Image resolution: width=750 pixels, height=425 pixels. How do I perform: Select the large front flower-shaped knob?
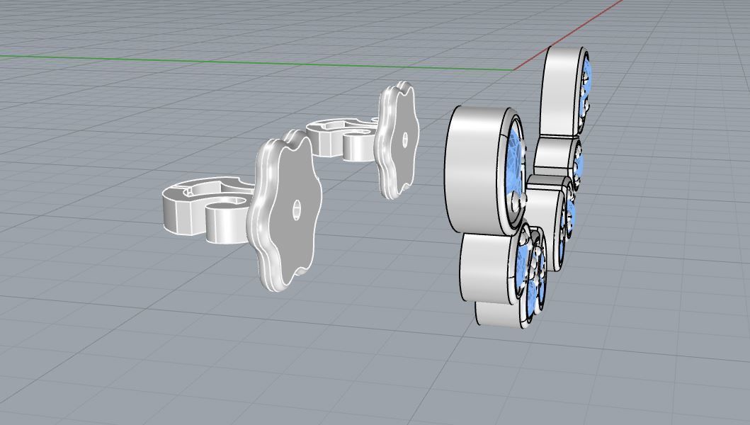tap(285, 210)
